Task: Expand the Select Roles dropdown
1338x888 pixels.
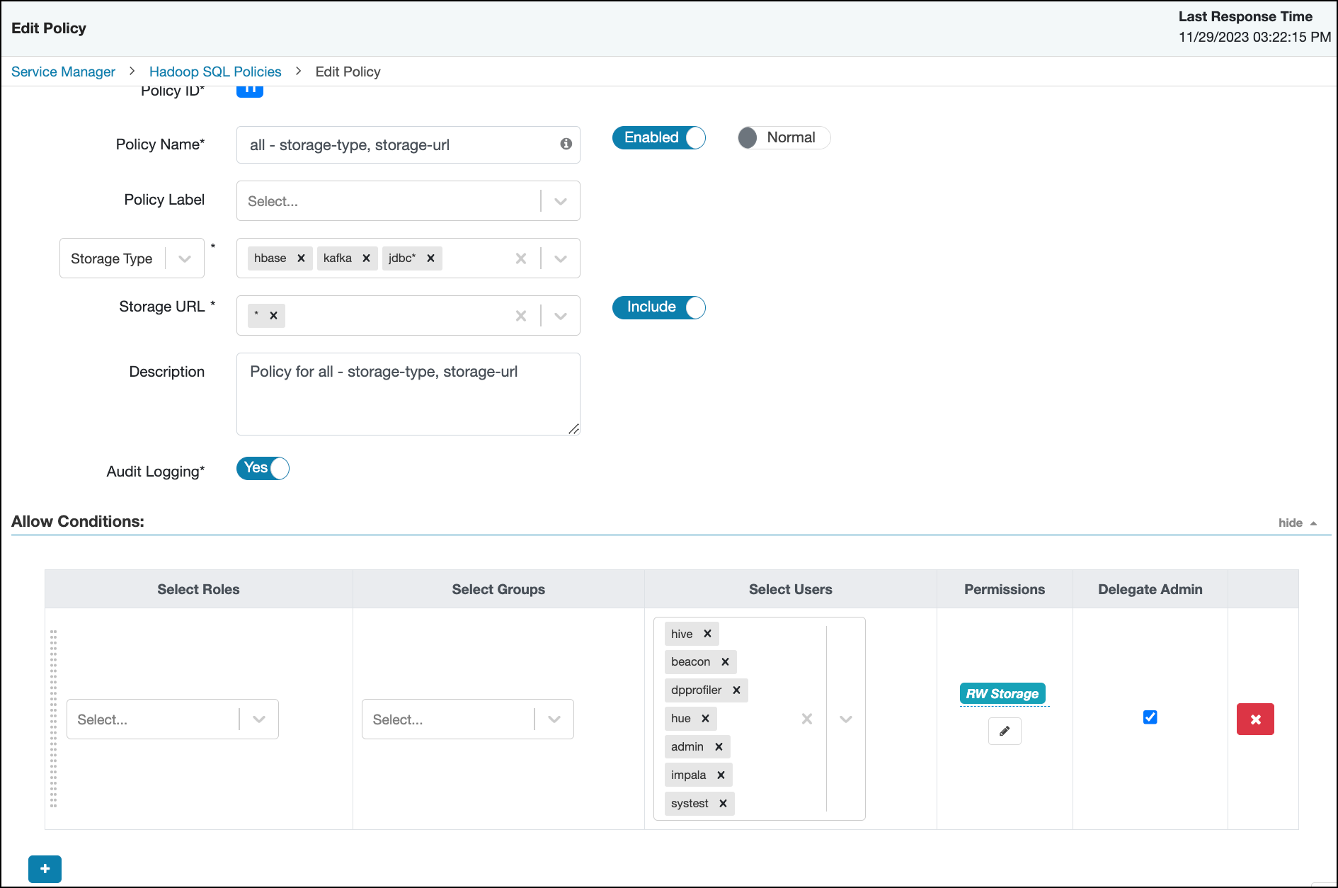Action: point(258,719)
